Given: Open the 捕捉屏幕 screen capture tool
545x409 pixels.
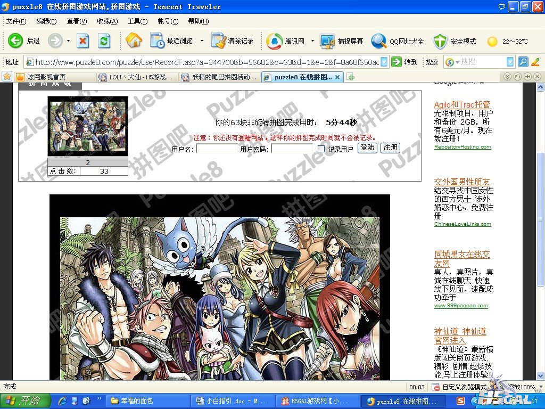Looking at the screenshot, I should pyautogui.click(x=328, y=41).
